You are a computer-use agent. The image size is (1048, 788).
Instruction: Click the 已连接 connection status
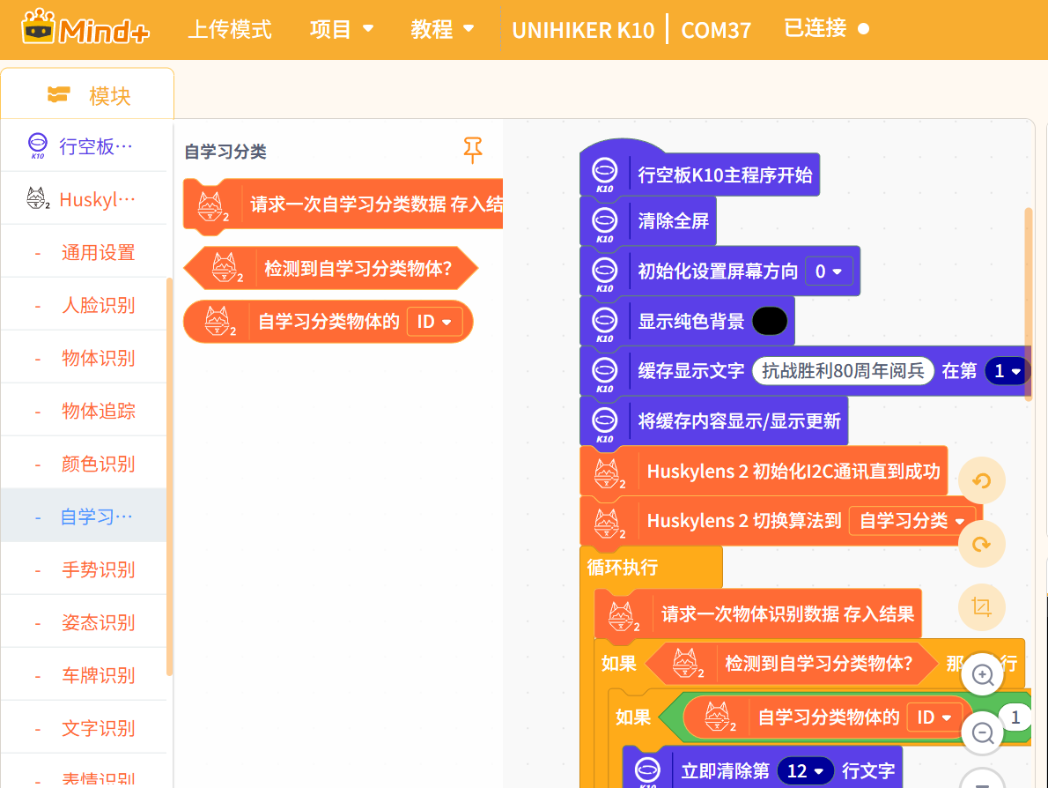(x=826, y=28)
